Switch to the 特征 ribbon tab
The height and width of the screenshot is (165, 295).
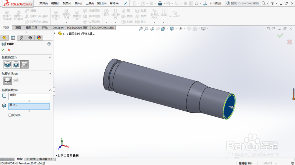[x=6, y=28]
